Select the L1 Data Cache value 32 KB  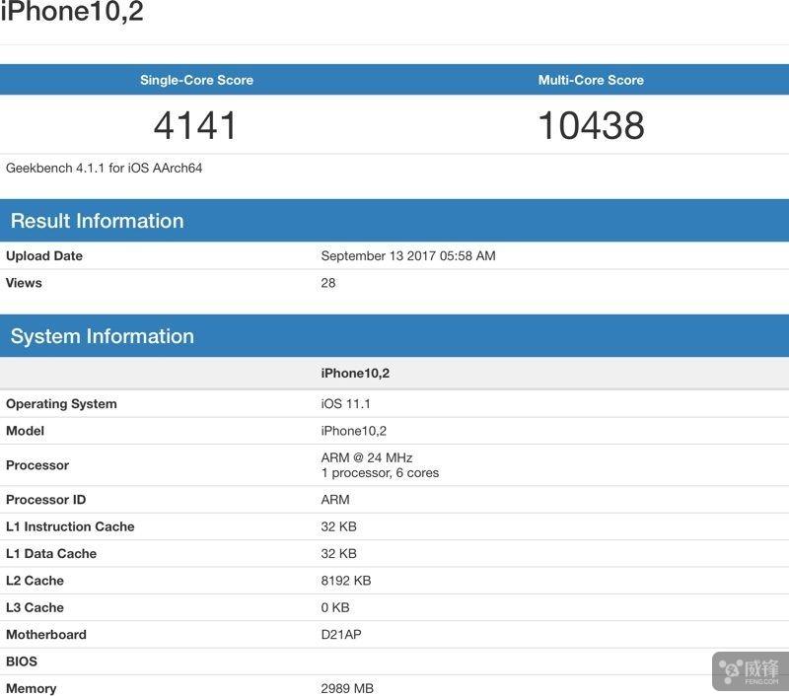point(338,554)
